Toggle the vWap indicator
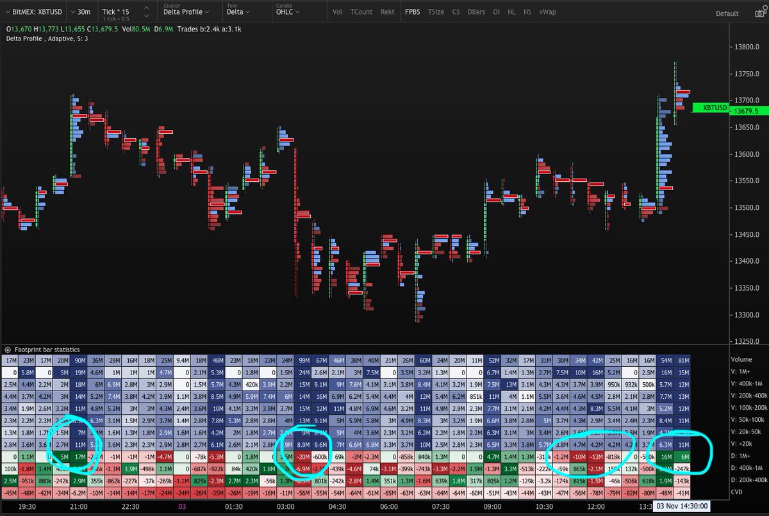Image resolution: width=769 pixels, height=516 pixels. coord(547,12)
